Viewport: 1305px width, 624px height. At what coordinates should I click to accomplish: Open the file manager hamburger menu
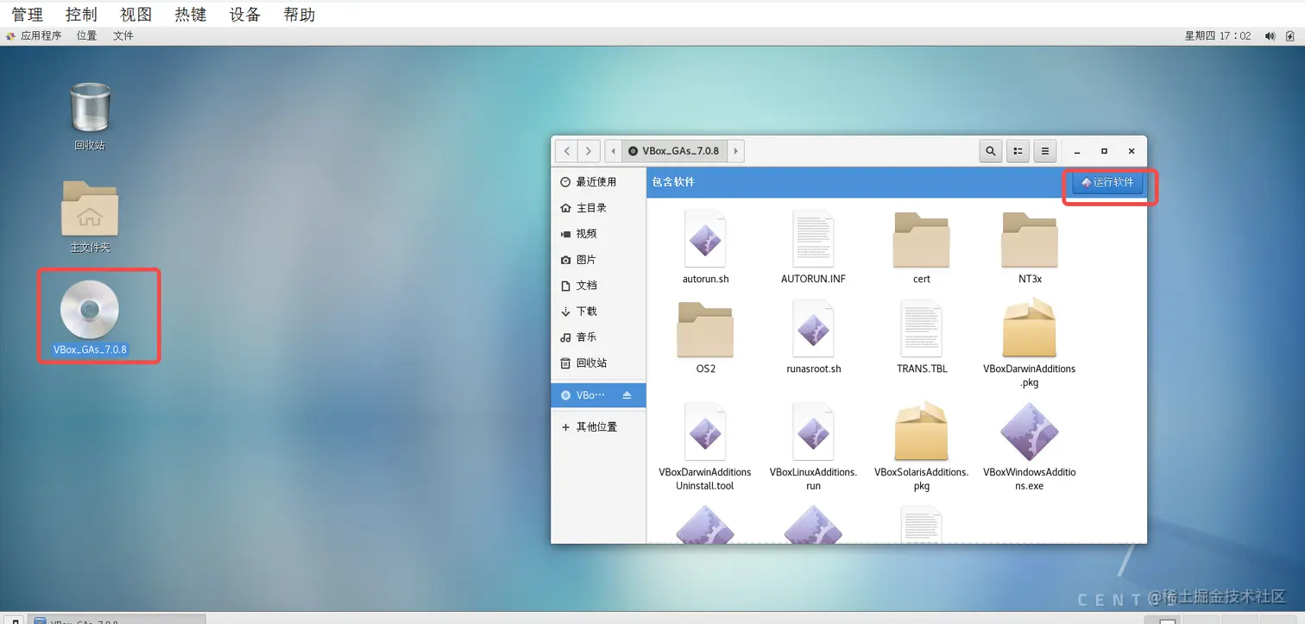(1045, 151)
